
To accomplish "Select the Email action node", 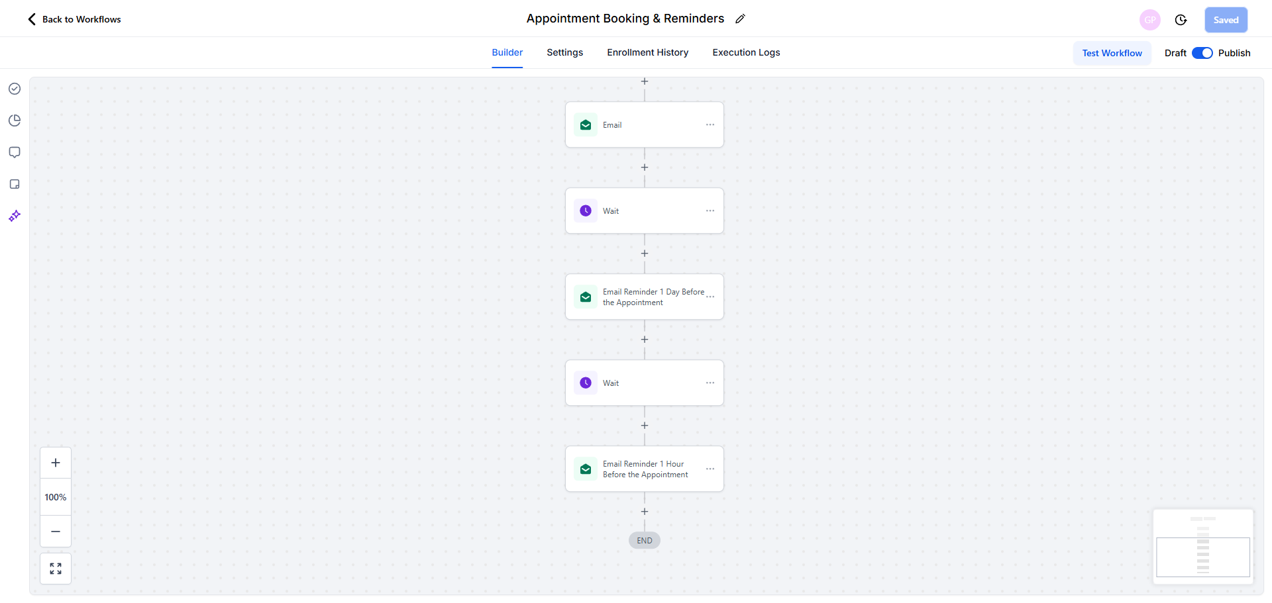I will tap(644, 124).
